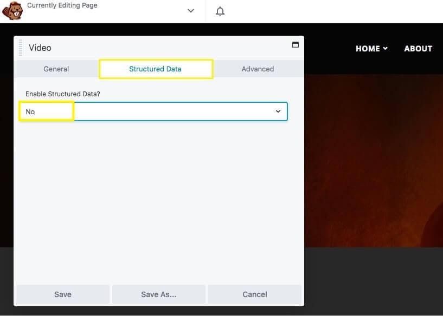Open the Advanced tab

(x=258, y=69)
